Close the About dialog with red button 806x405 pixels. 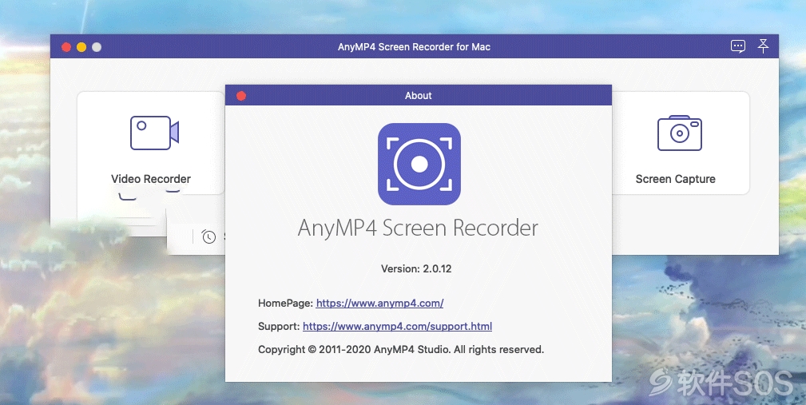point(241,96)
